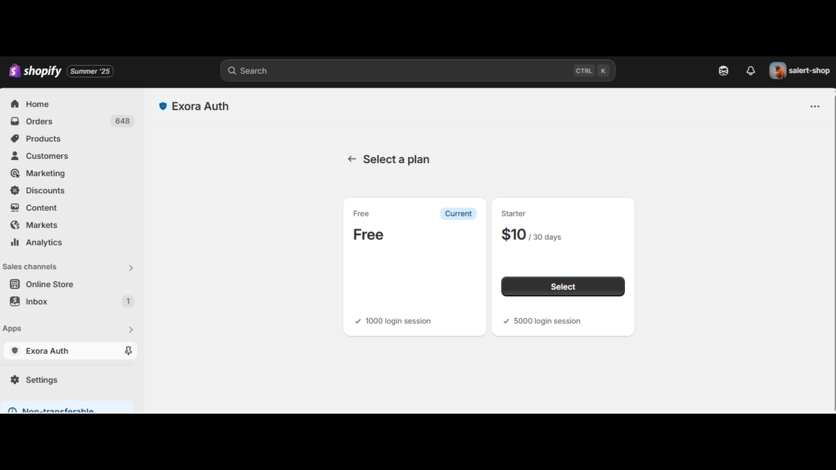The height and width of the screenshot is (470, 836).
Task: Select the $10 Starter plan
Action: point(562,286)
